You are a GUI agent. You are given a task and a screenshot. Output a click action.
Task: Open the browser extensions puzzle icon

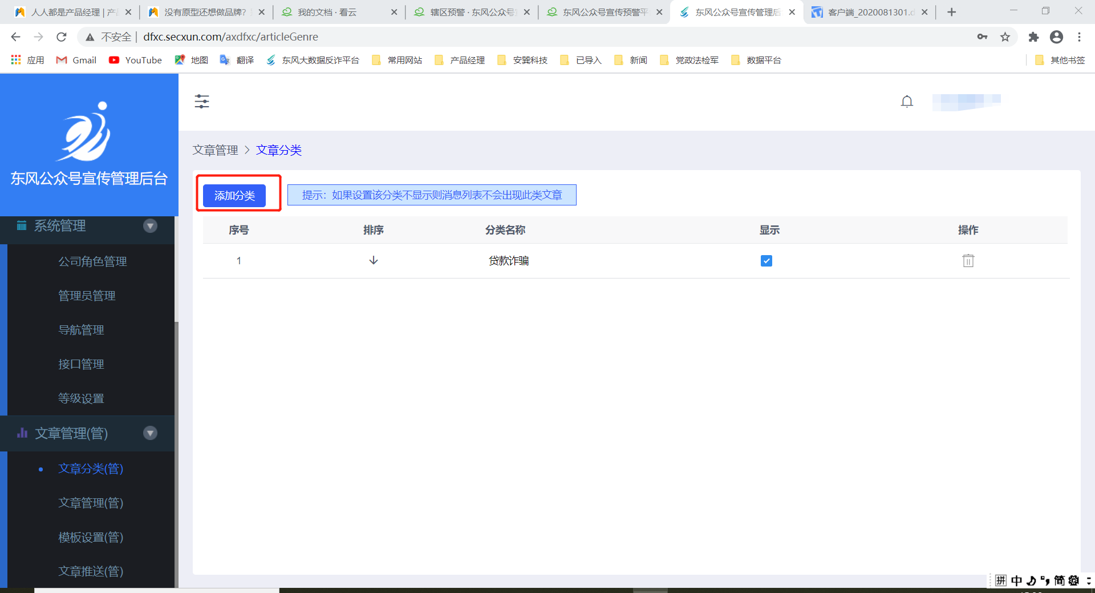(1033, 37)
